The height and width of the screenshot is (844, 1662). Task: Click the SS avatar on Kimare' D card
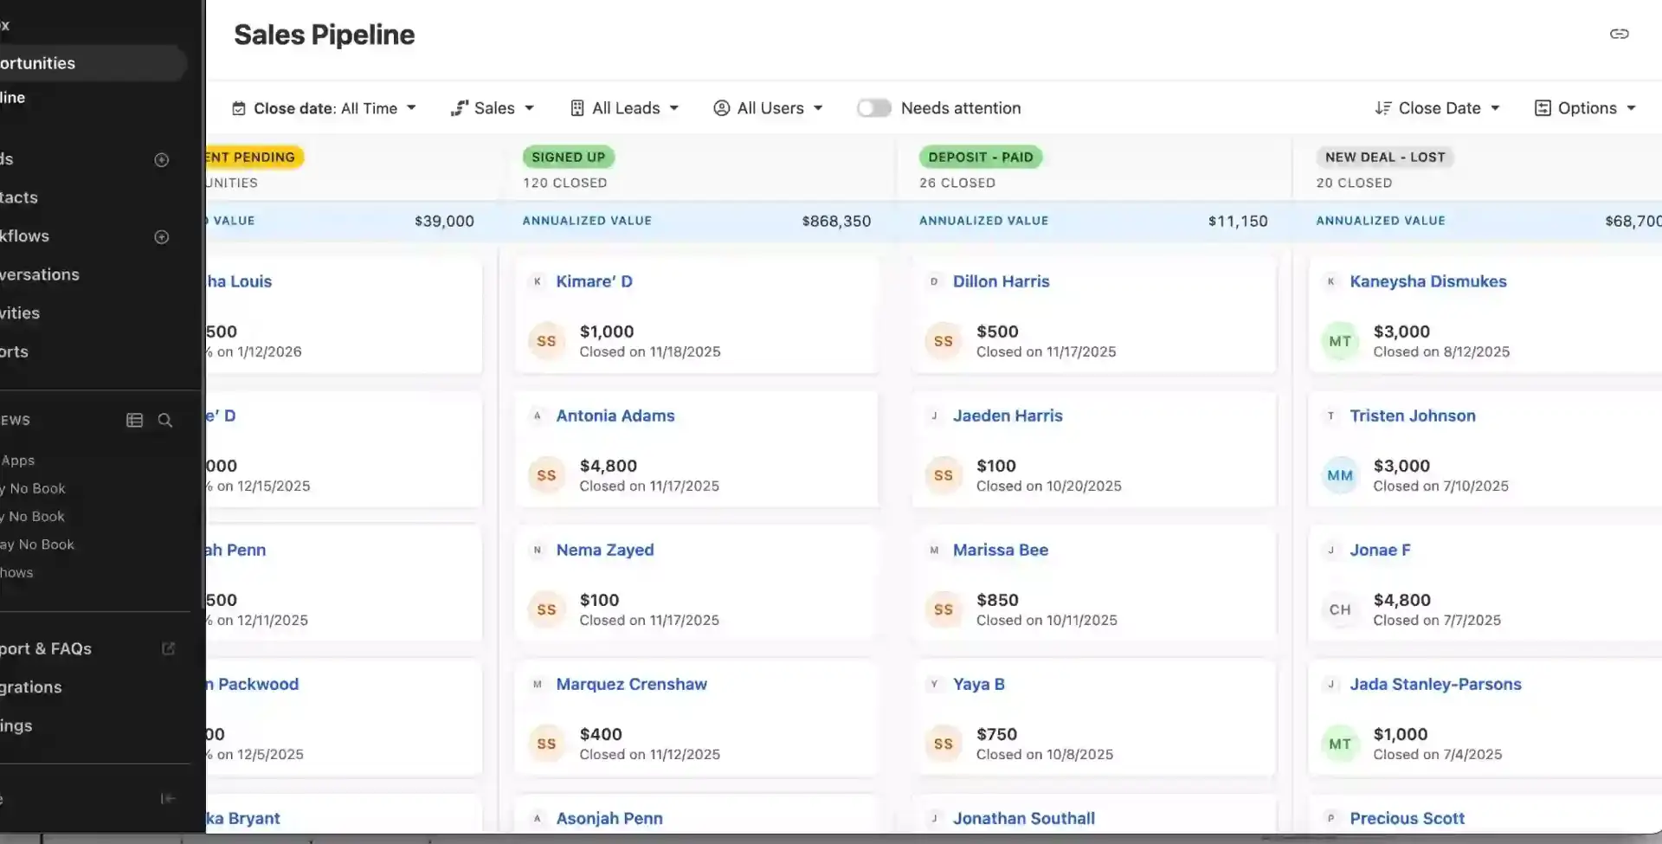546,341
